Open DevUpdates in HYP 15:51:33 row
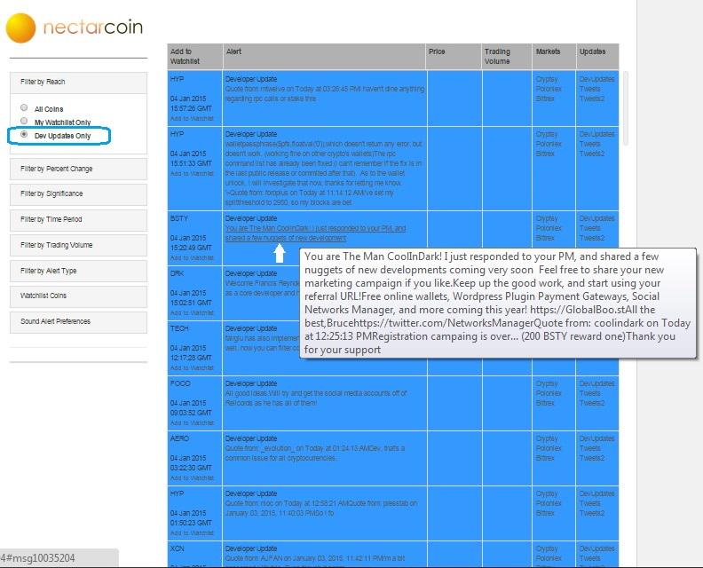703x568 pixels. [x=596, y=135]
